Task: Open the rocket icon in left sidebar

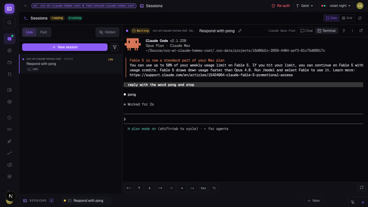Action: coord(9,141)
